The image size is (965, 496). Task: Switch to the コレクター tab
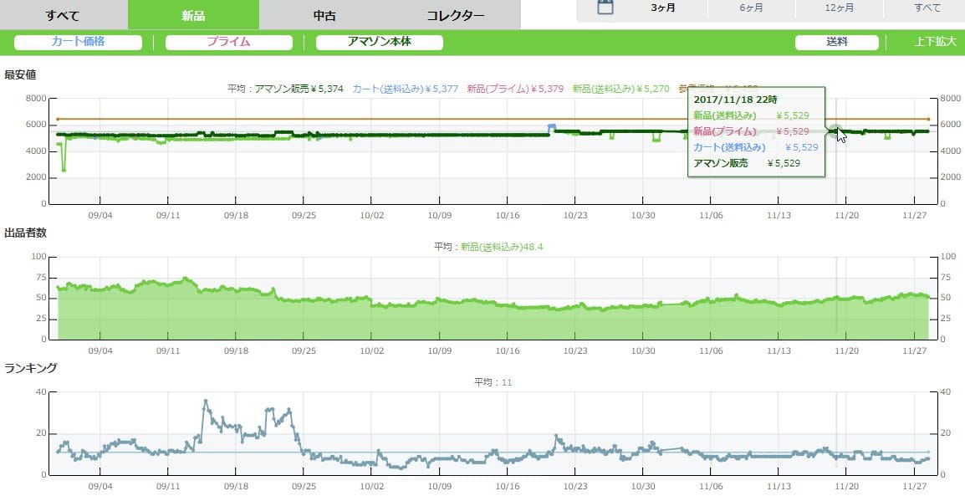(455, 15)
